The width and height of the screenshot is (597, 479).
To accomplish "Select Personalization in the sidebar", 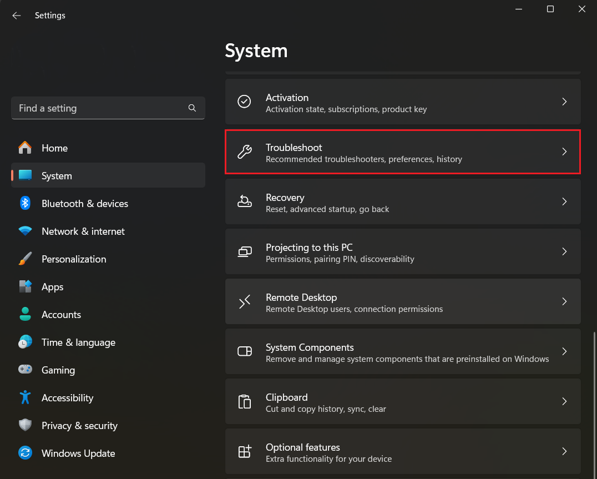I will (x=74, y=259).
